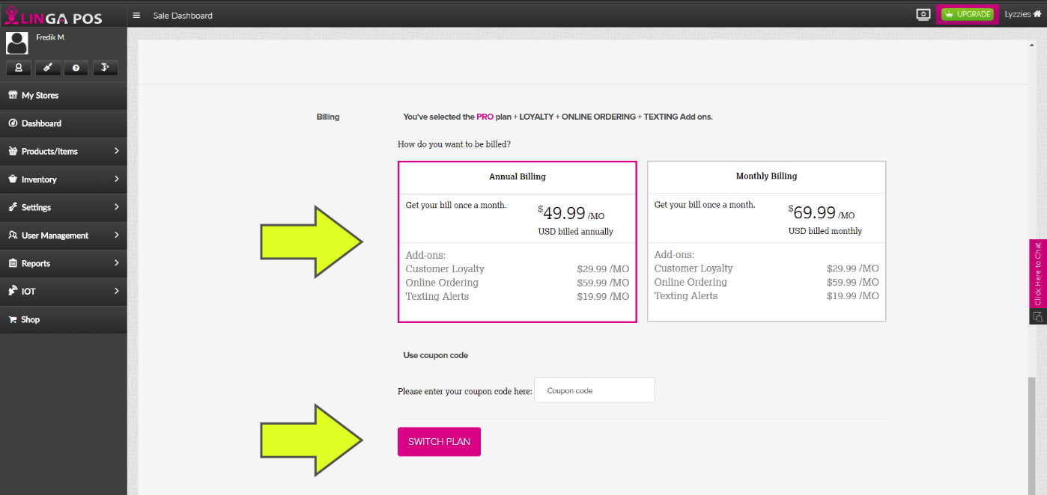
Task: Click the Inventory icon
Action: 13,179
